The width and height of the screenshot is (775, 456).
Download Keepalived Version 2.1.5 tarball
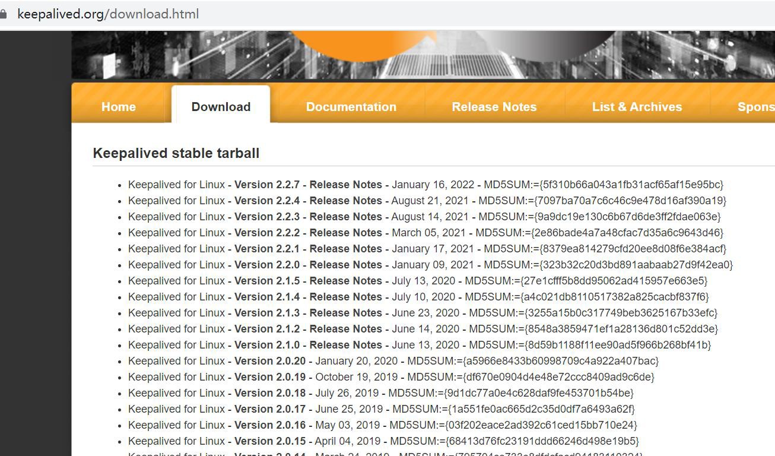pyautogui.click(x=267, y=281)
